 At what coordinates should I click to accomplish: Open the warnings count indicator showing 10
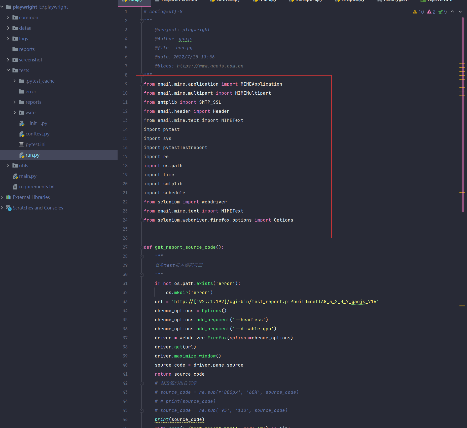418,12
